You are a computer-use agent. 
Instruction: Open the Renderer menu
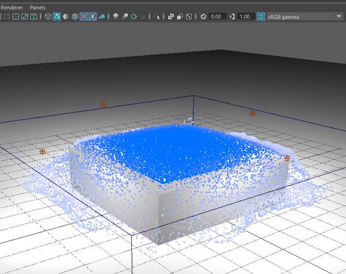pyautogui.click(x=11, y=8)
